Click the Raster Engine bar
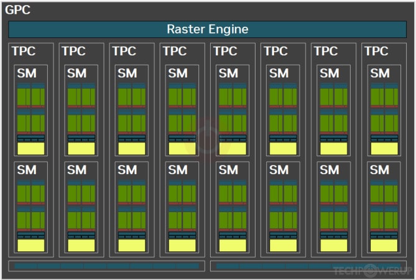Viewport: 416px width, 280px height. pos(208,29)
